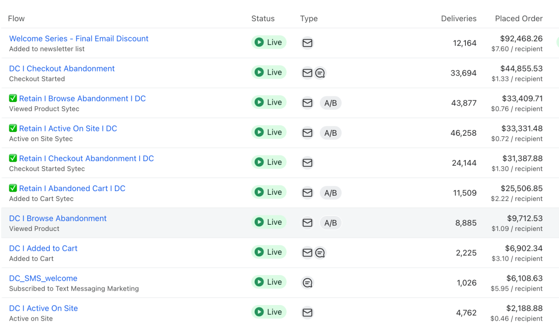Click the Status column header
559x333 pixels.
coord(263,19)
